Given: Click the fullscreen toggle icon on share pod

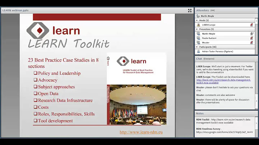Looking at the screenshot, I should (190, 10).
